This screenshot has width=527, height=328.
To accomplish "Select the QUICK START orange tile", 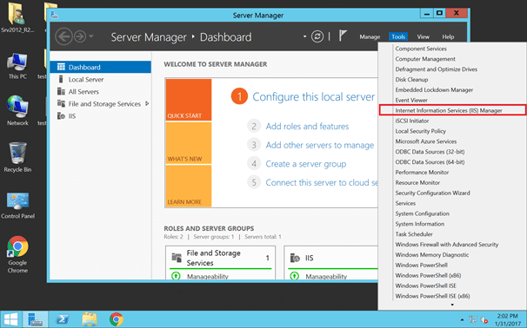I will tap(189, 100).
